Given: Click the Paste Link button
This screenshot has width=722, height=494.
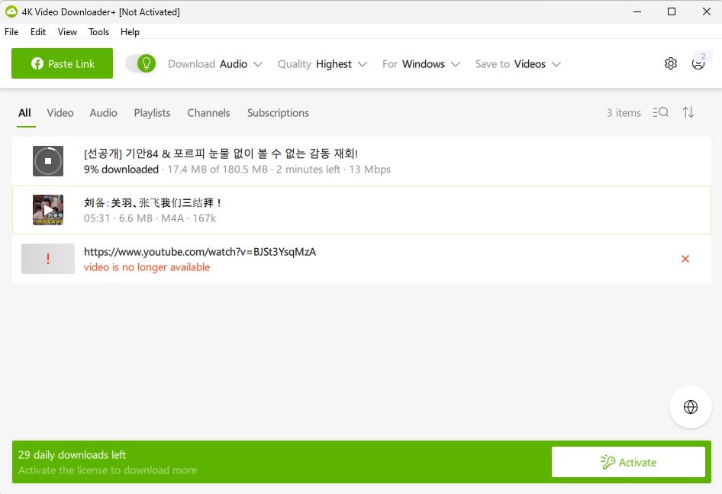Looking at the screenshot, I should (62, 64).
